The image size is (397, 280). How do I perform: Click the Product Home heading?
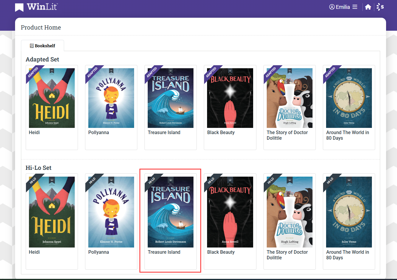coord(40,27)
